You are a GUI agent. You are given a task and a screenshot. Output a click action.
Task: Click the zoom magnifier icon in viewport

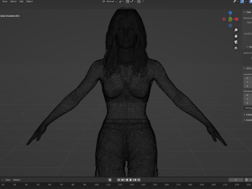[x=236, y=30]
